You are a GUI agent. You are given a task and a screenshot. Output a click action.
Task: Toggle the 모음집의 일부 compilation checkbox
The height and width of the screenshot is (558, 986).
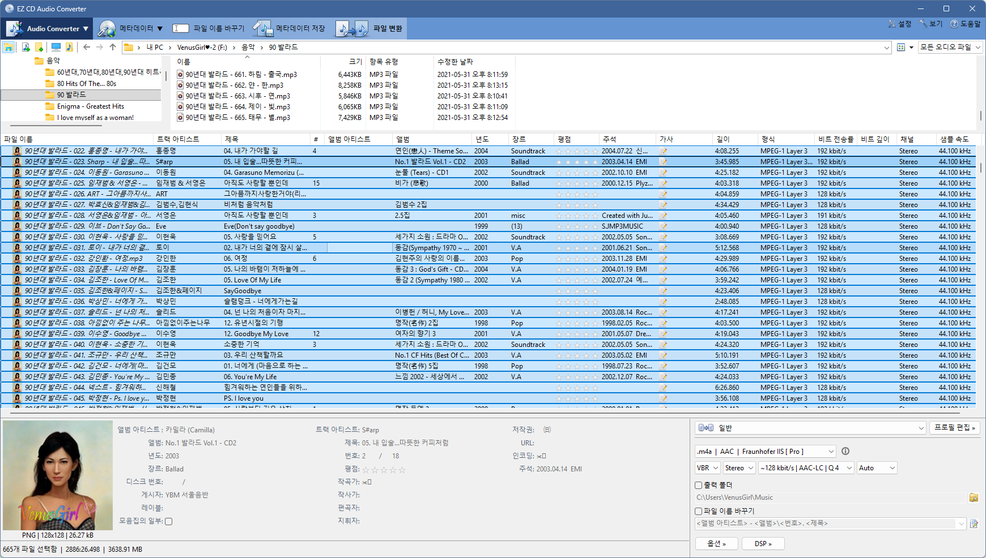click(x=169, y=521)
